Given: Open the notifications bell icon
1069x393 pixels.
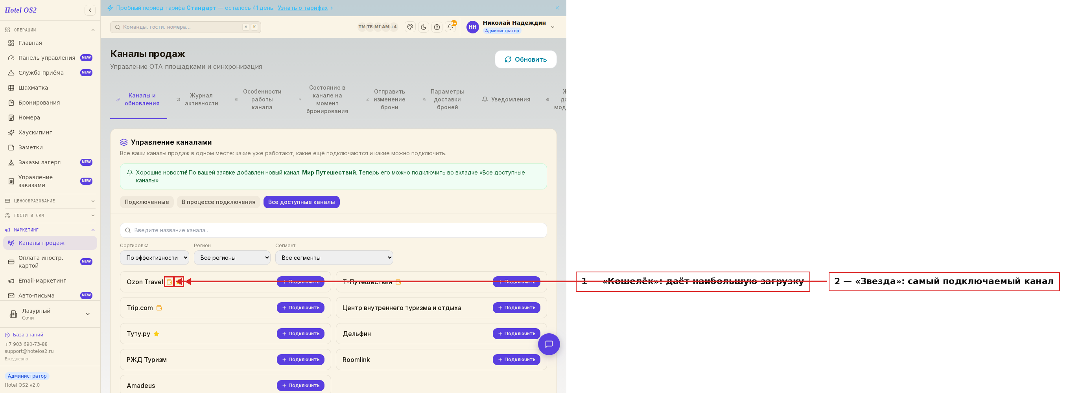Looking at the screenshot, I should 450,27.
